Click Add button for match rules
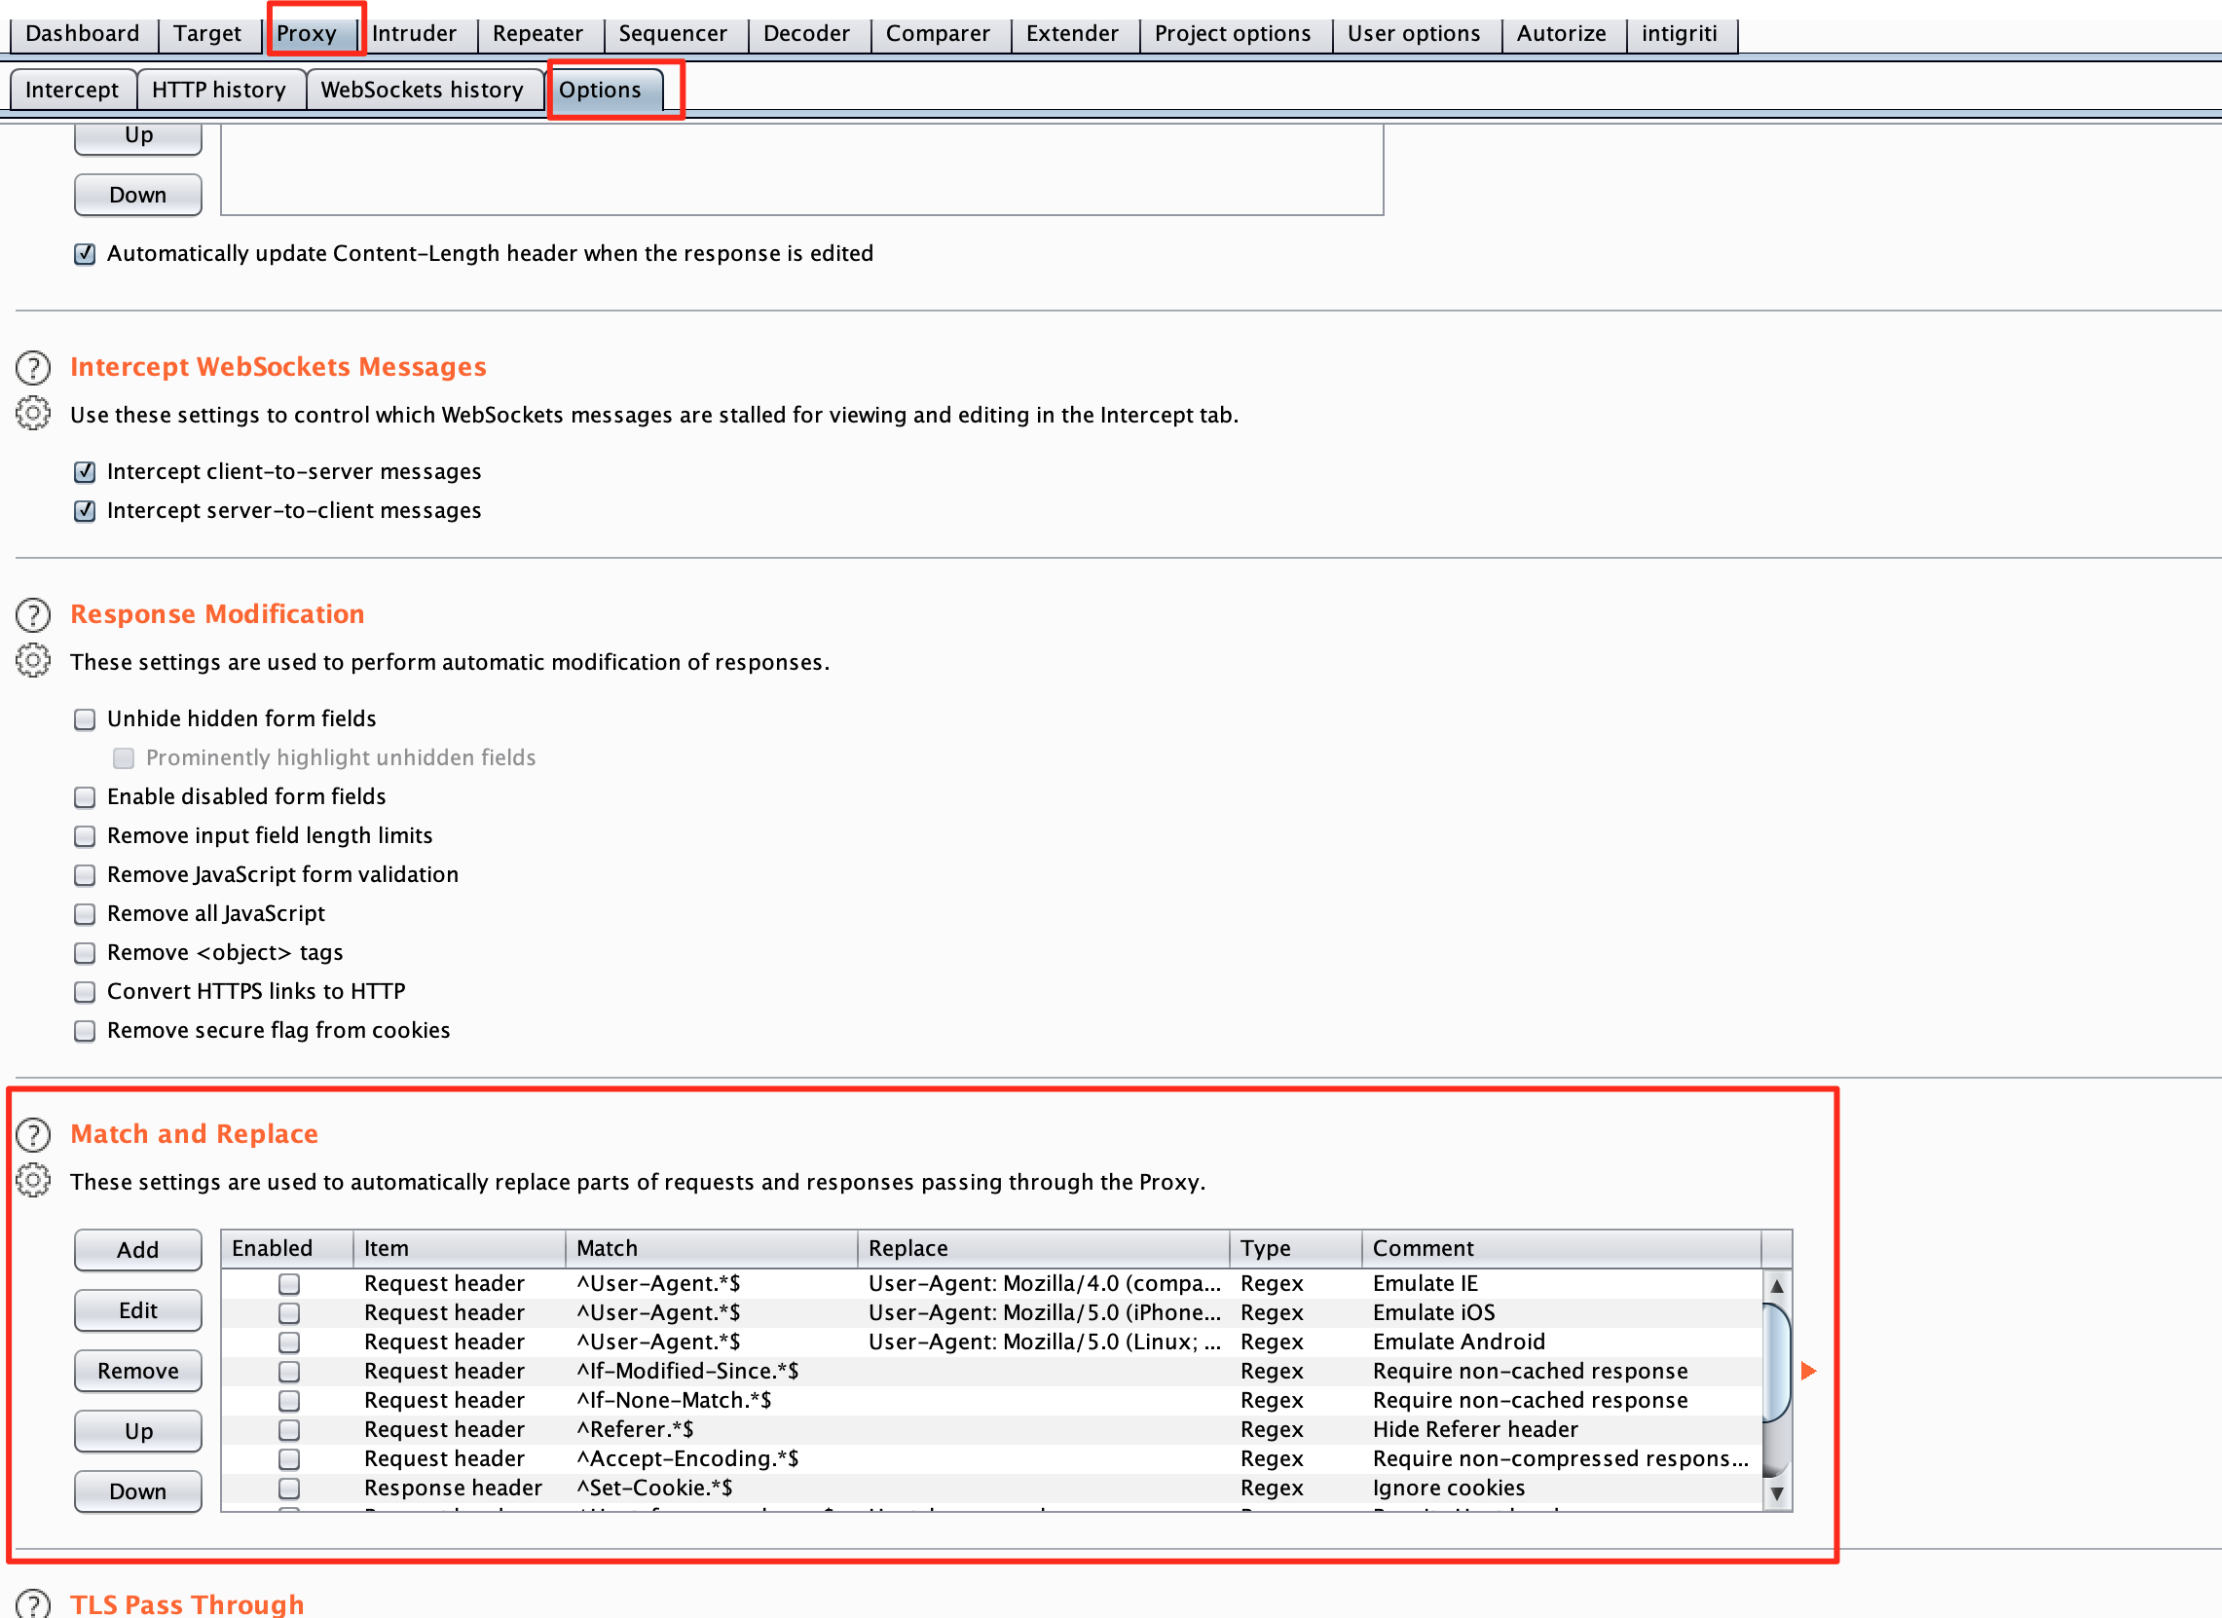This screenshot has height=1618, width=2222. [138, 1251]
